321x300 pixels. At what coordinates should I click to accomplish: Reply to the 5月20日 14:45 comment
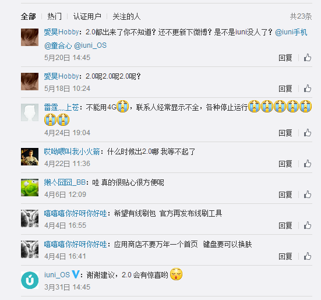pyautogui.click(x=285, y=58)
